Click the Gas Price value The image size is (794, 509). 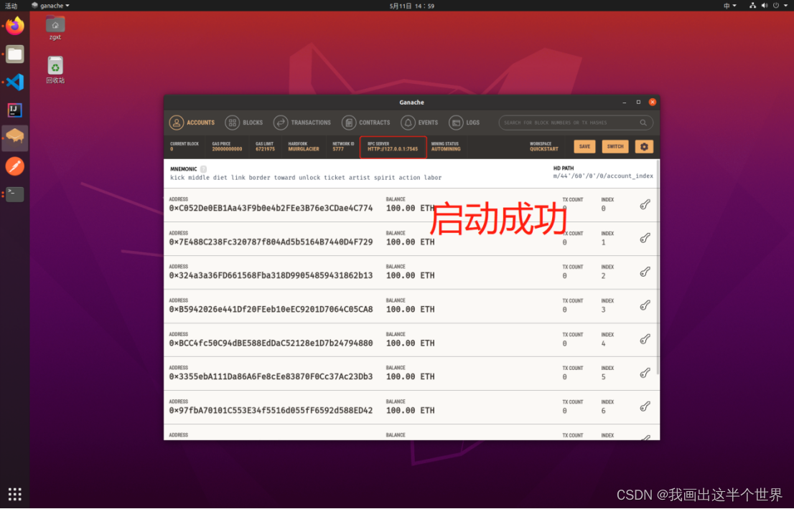point(227,149)
